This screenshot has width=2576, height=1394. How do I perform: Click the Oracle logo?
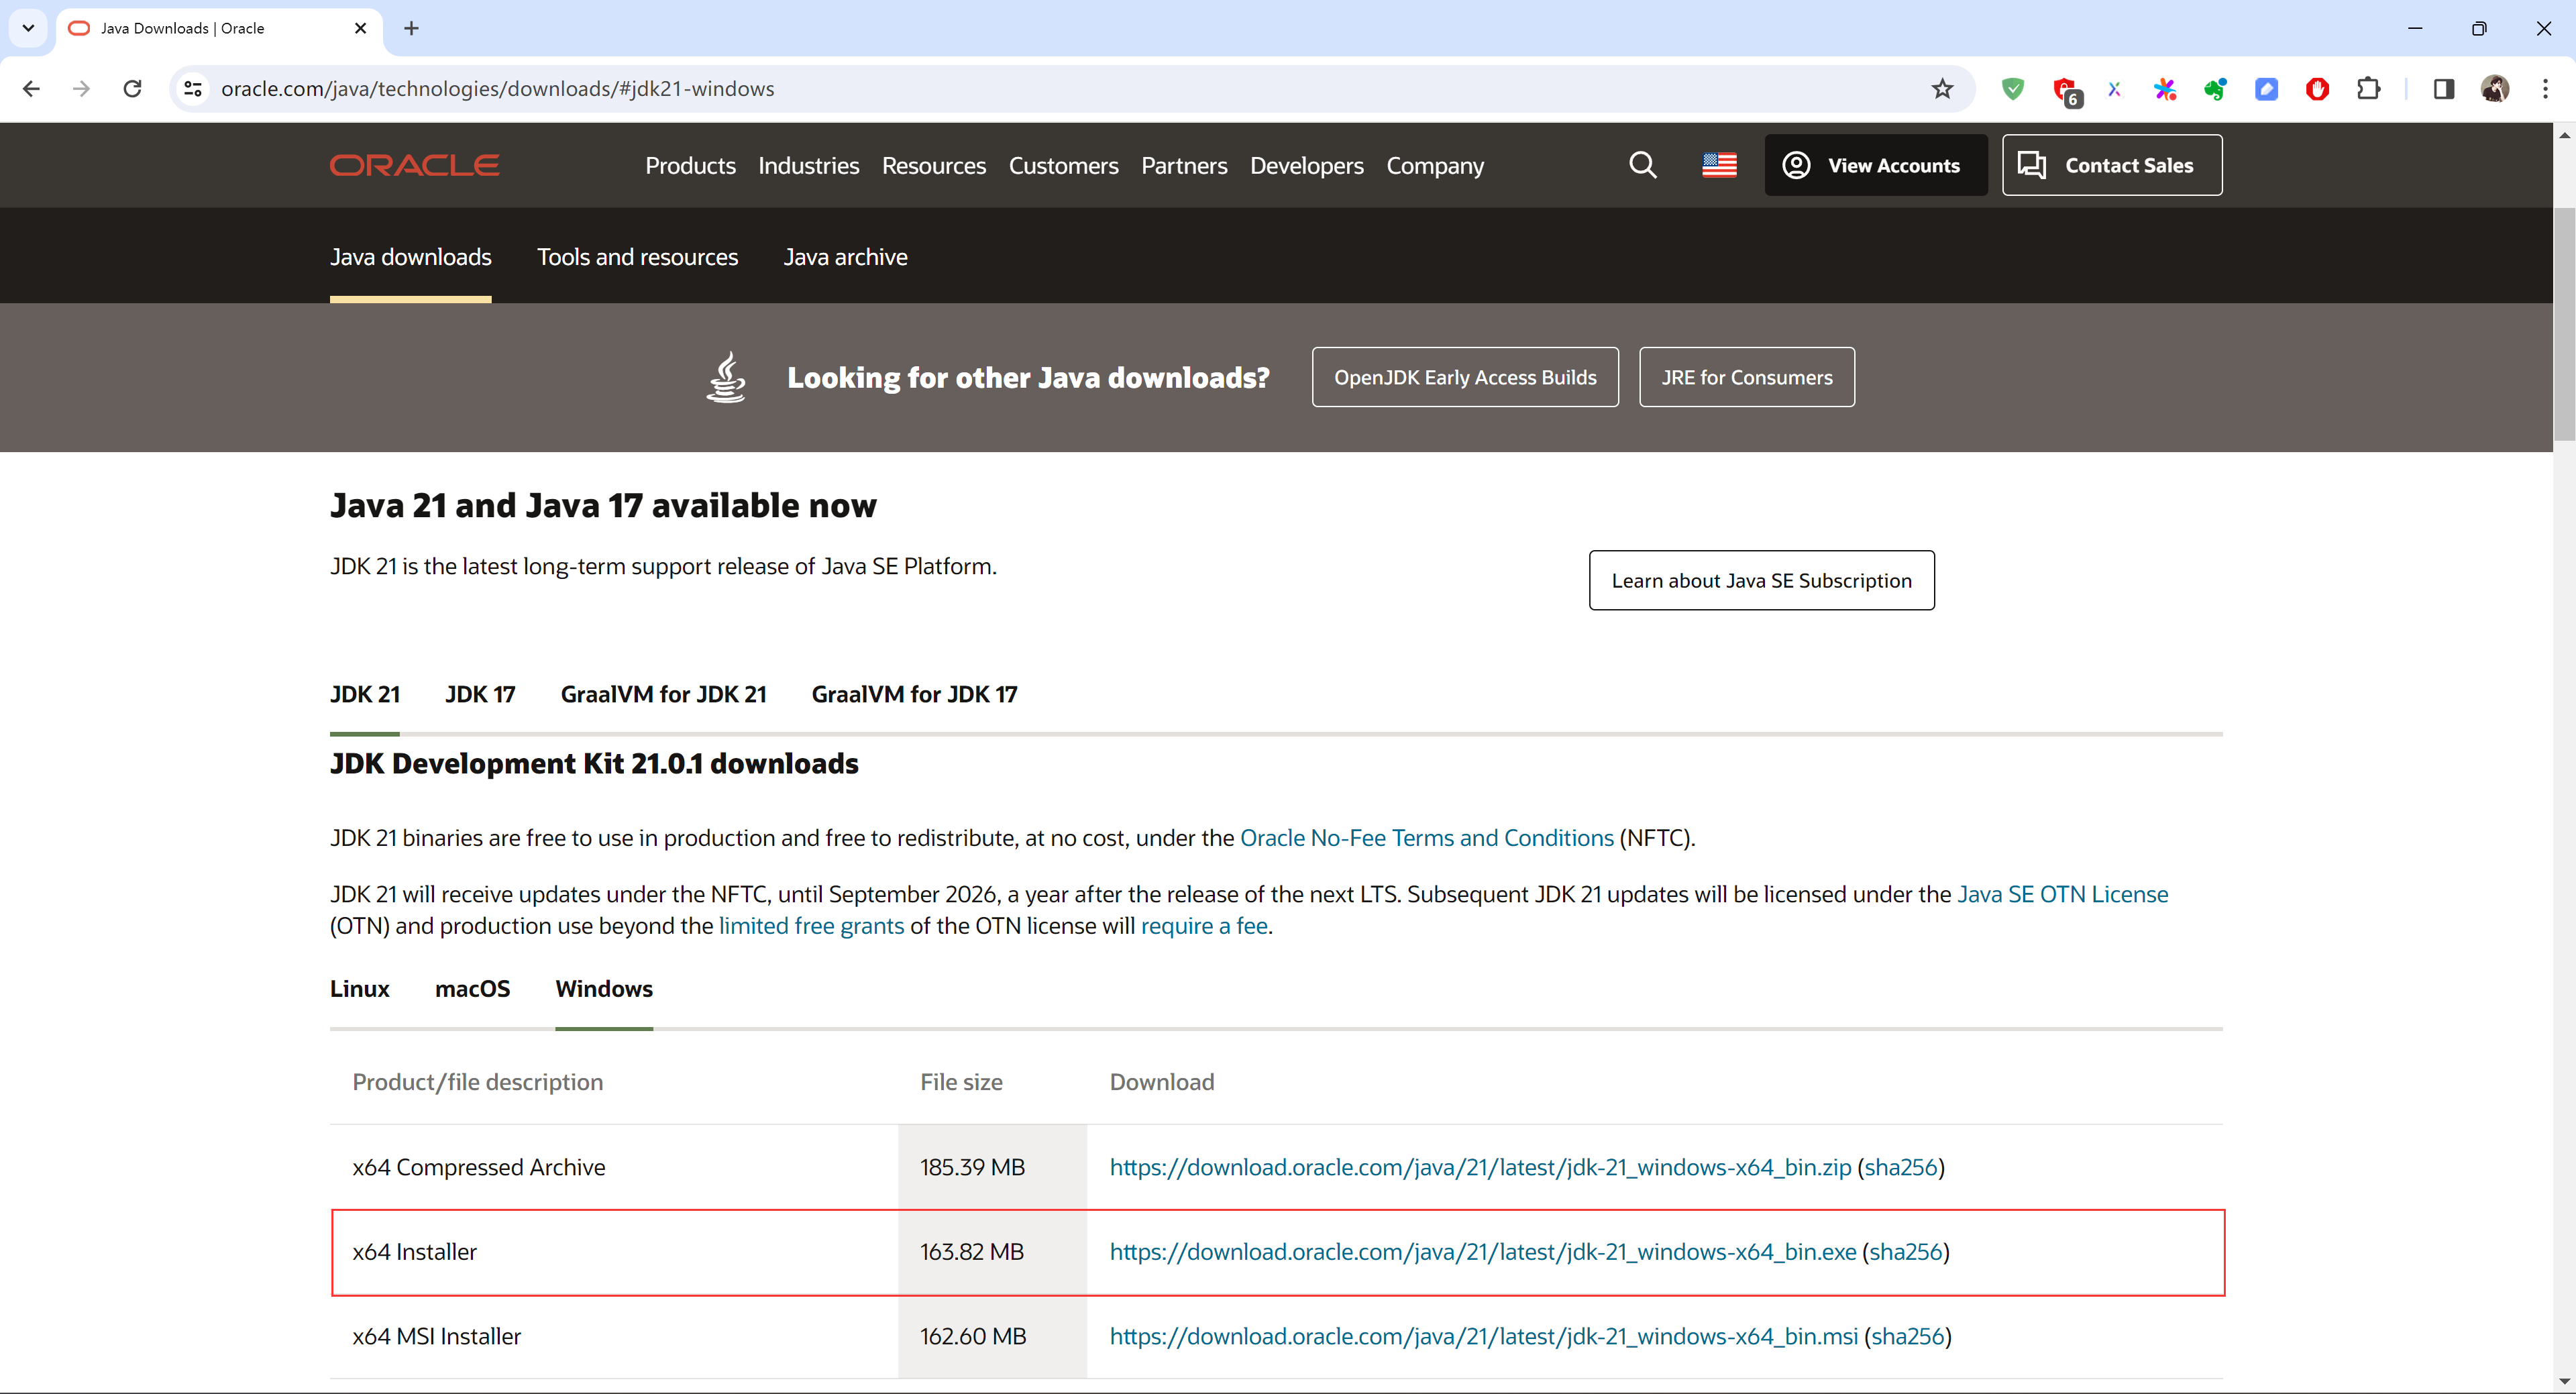point(414,165)
